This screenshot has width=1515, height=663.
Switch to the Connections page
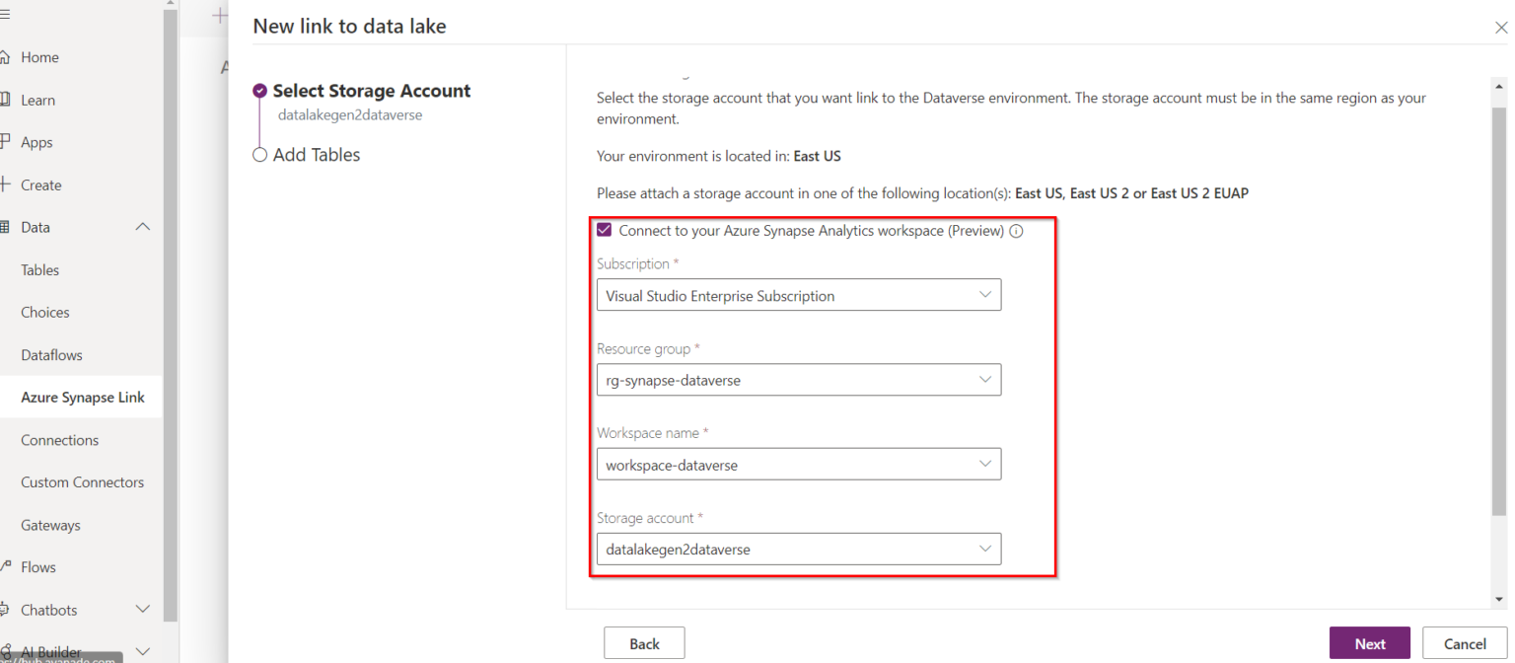pyautogui.click(x=57, y=439)
